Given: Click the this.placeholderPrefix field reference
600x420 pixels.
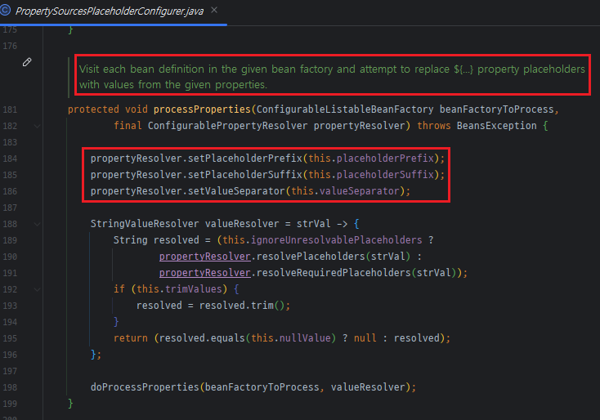Looking at the screenshot, I should point(371,159).
